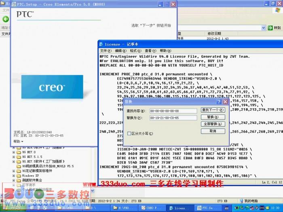Click the taskbar clock showing 10:30

coord(275,208)
